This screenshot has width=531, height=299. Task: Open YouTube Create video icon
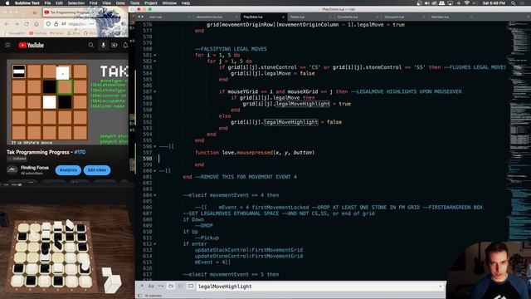pyautogui.click(x=114, y=45)
